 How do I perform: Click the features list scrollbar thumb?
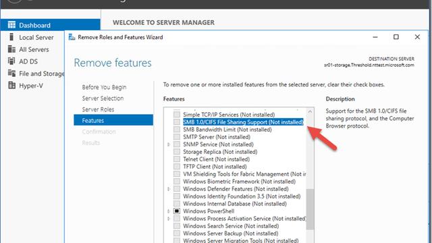click(x=310, y=209)
